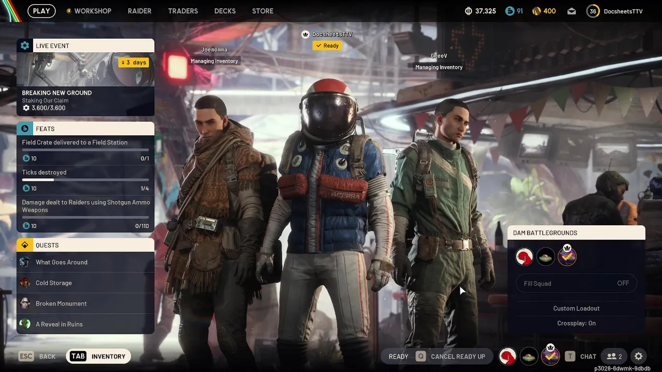
Task: Click the ESC Back button
Action: tap(37, 357)
